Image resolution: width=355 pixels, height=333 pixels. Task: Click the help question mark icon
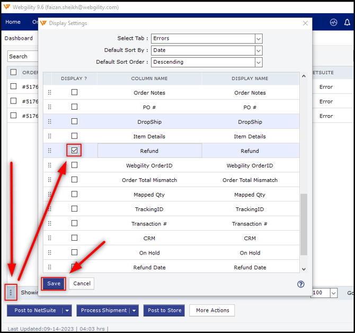point(301,284)
